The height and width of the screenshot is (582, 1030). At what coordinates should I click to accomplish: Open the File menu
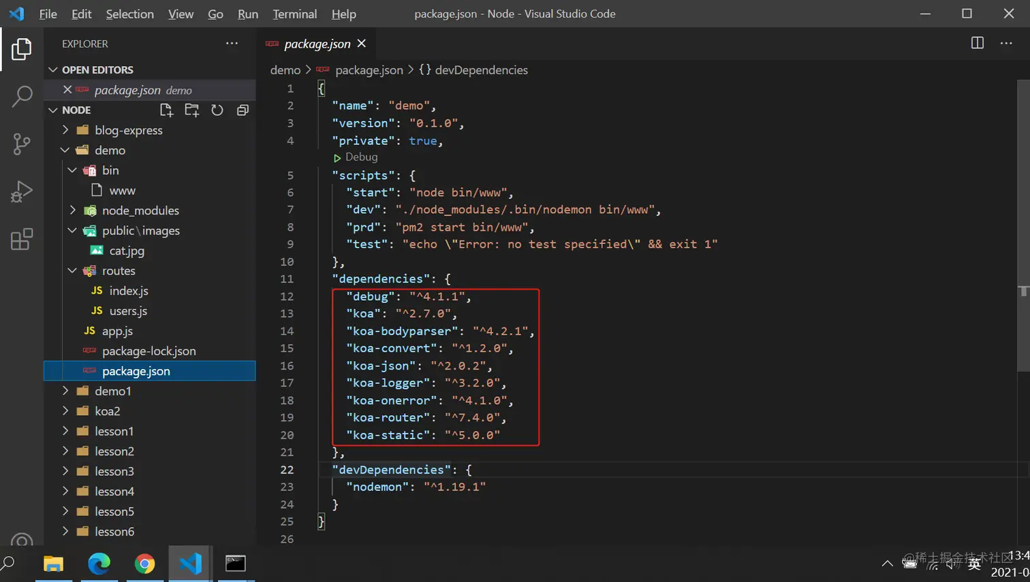pyautogui.click(x=48, y=14)
